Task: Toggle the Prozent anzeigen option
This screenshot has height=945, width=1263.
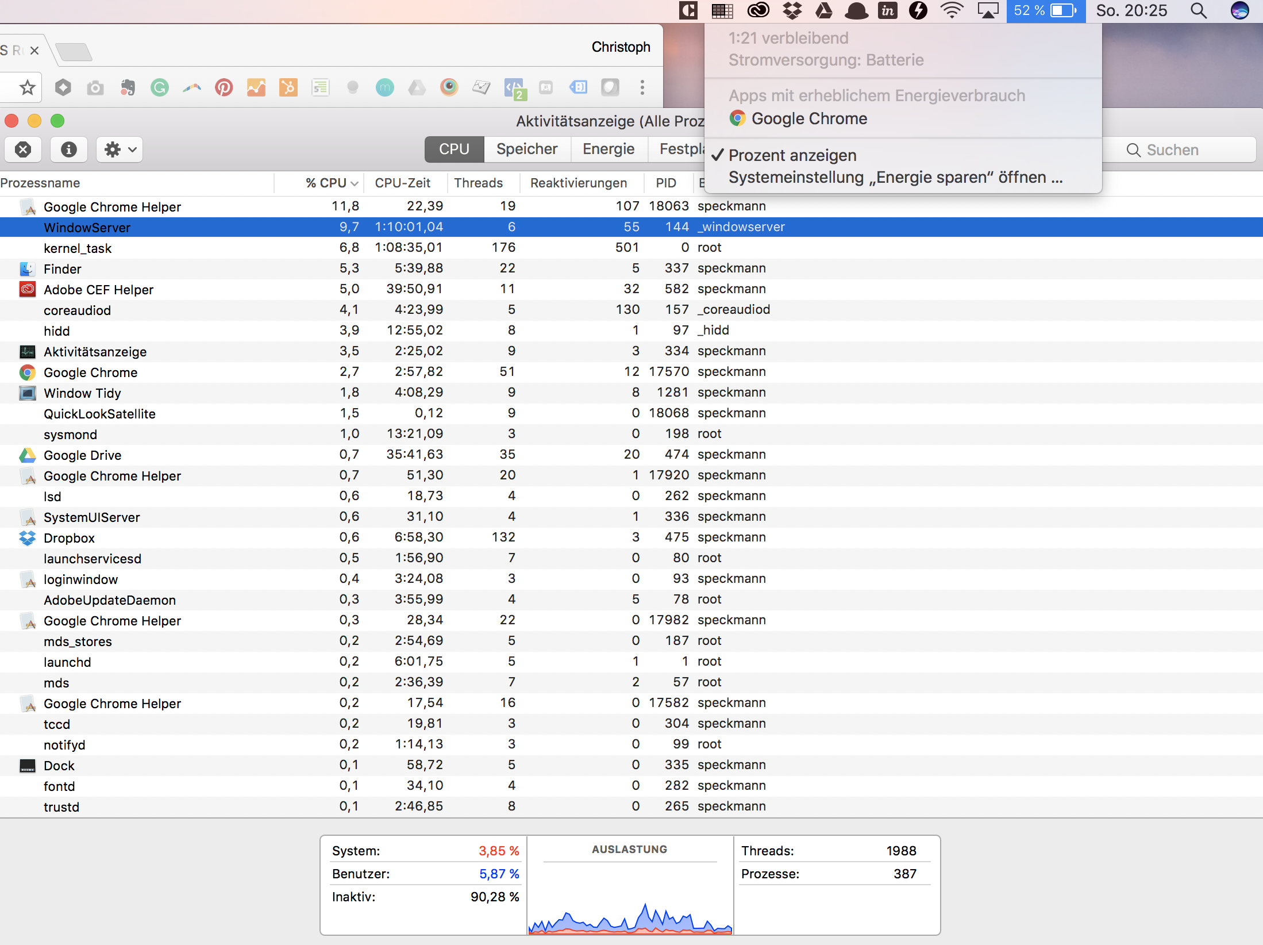Action: pyautogui.click(x=792, y=155)
